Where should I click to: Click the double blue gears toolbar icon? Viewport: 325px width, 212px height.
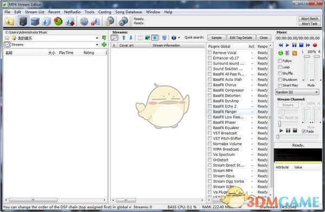(123, 21)
